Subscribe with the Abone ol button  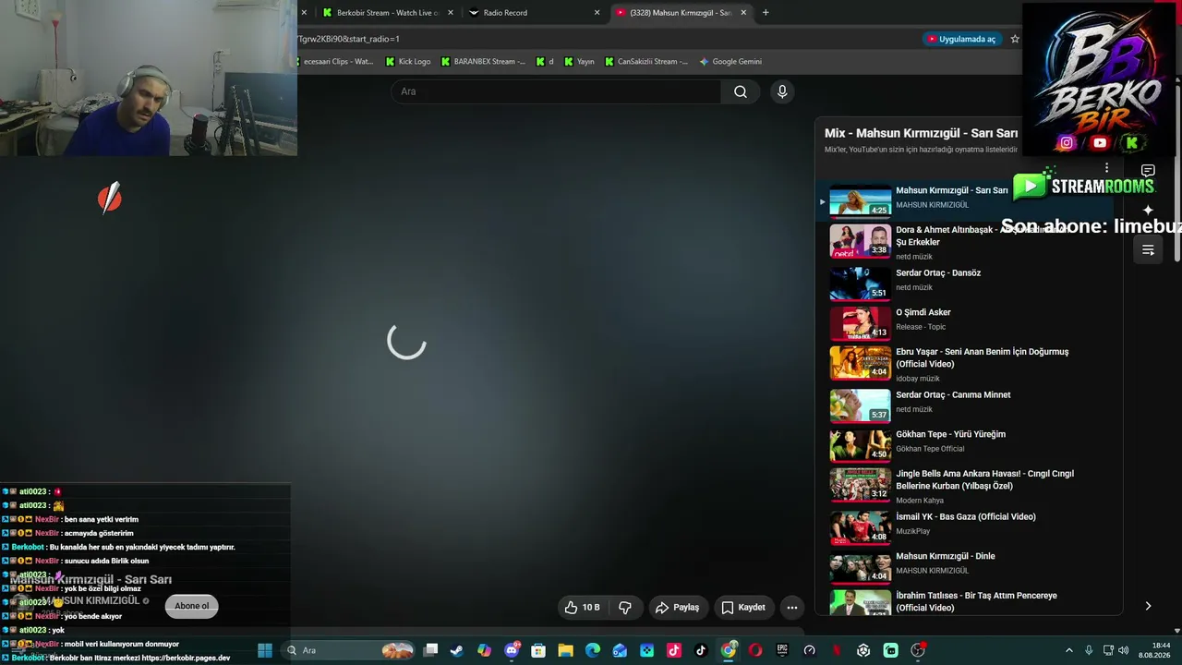pyautogui.click(x=192, y=606)
